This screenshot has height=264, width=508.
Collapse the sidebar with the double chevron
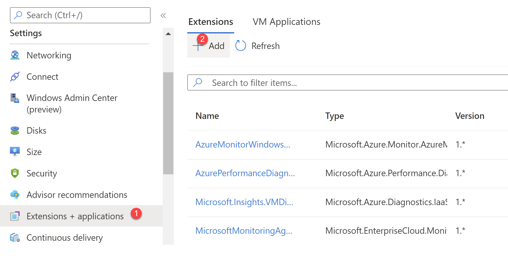click(163, 16)
